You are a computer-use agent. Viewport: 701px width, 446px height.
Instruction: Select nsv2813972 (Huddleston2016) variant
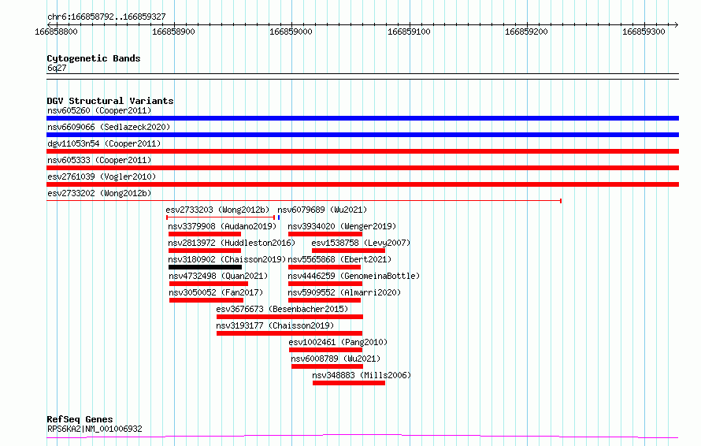232,243
